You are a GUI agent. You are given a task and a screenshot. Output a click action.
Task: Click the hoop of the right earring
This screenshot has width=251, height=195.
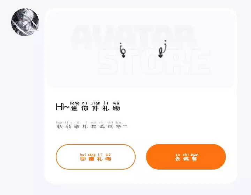pos(161,51)
